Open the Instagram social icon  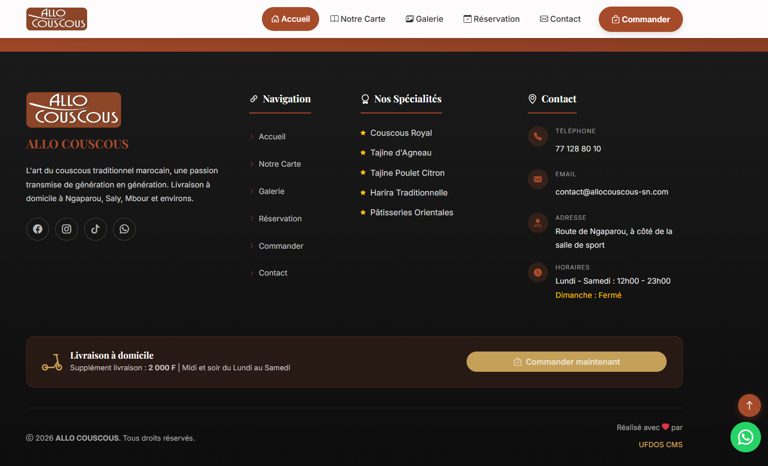(66, 229)
